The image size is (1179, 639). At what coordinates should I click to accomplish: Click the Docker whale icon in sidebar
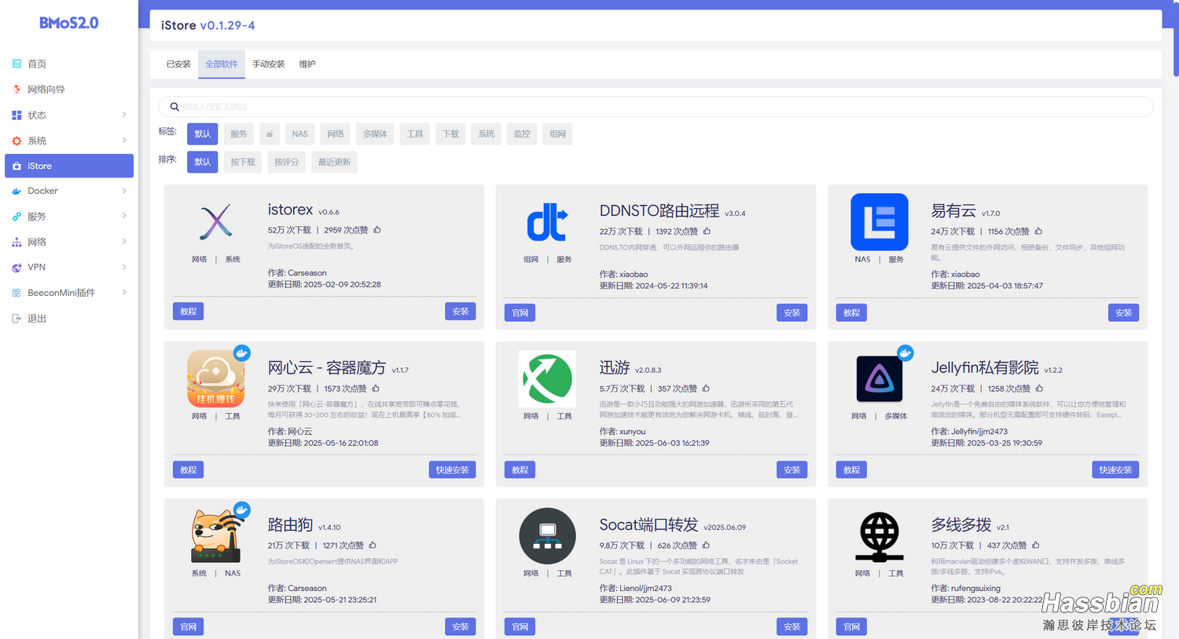[17, 191]
